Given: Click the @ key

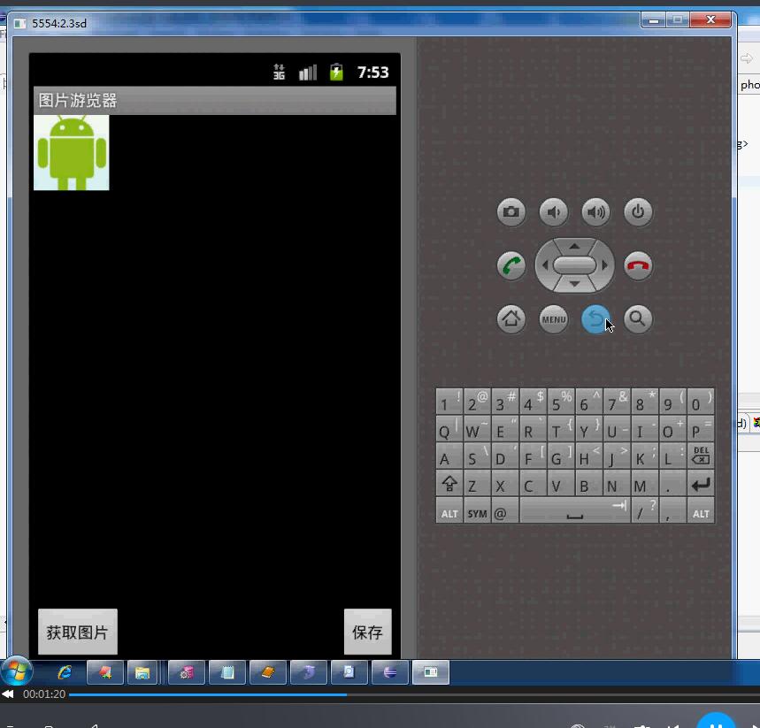Looking at the screenshot, I should tap(505, 512).
